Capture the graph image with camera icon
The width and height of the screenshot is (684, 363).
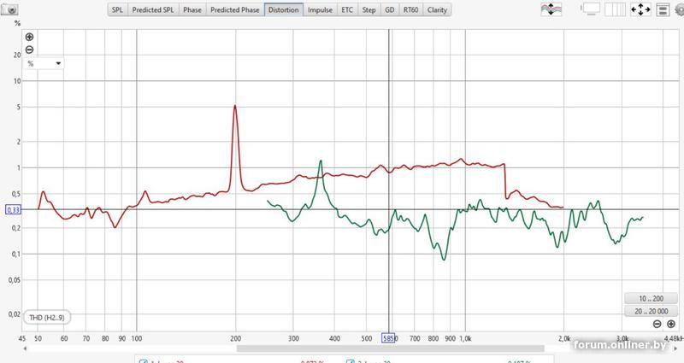9,9
